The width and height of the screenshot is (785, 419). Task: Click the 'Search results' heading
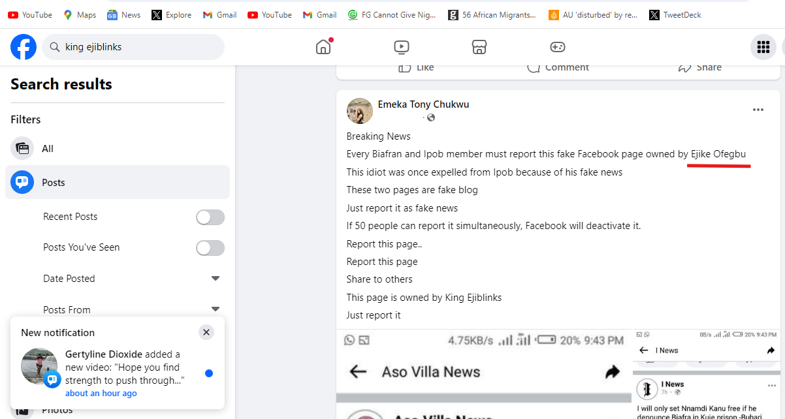coord(61,84)
